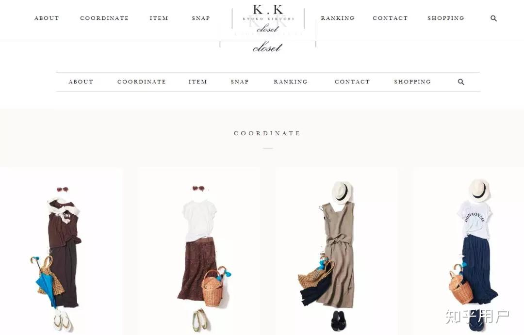Click the search icon in the lower navigation bar

coord(461,82)
